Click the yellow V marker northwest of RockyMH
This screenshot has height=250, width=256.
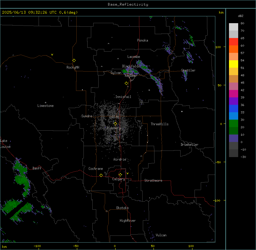[52, 55]
